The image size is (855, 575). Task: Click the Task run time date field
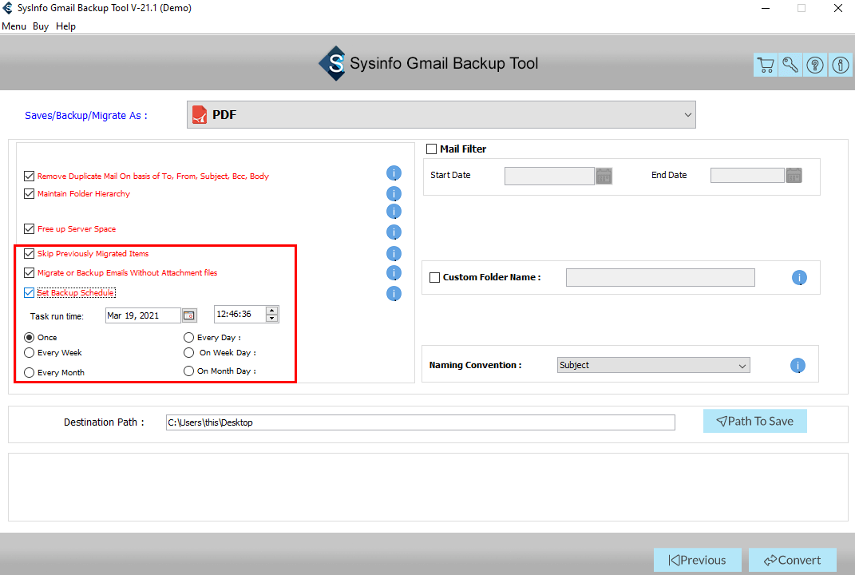click(143, 315)
